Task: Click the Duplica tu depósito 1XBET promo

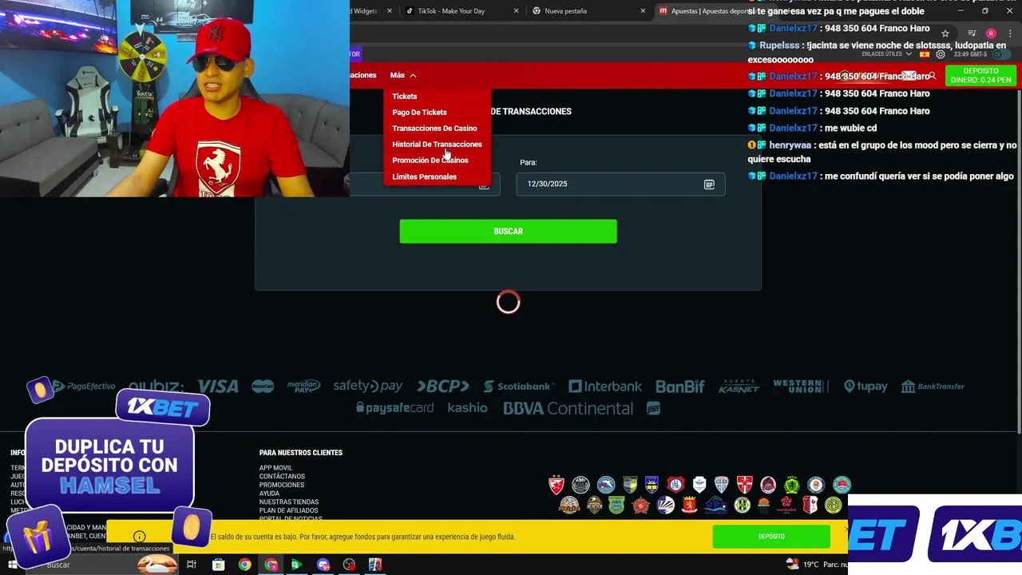Action: [110, 466]
